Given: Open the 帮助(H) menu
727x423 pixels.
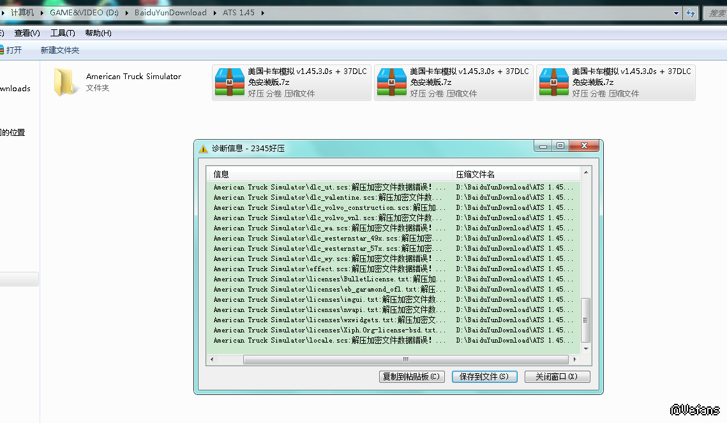Looking at the screenshot, I should 98,33.
